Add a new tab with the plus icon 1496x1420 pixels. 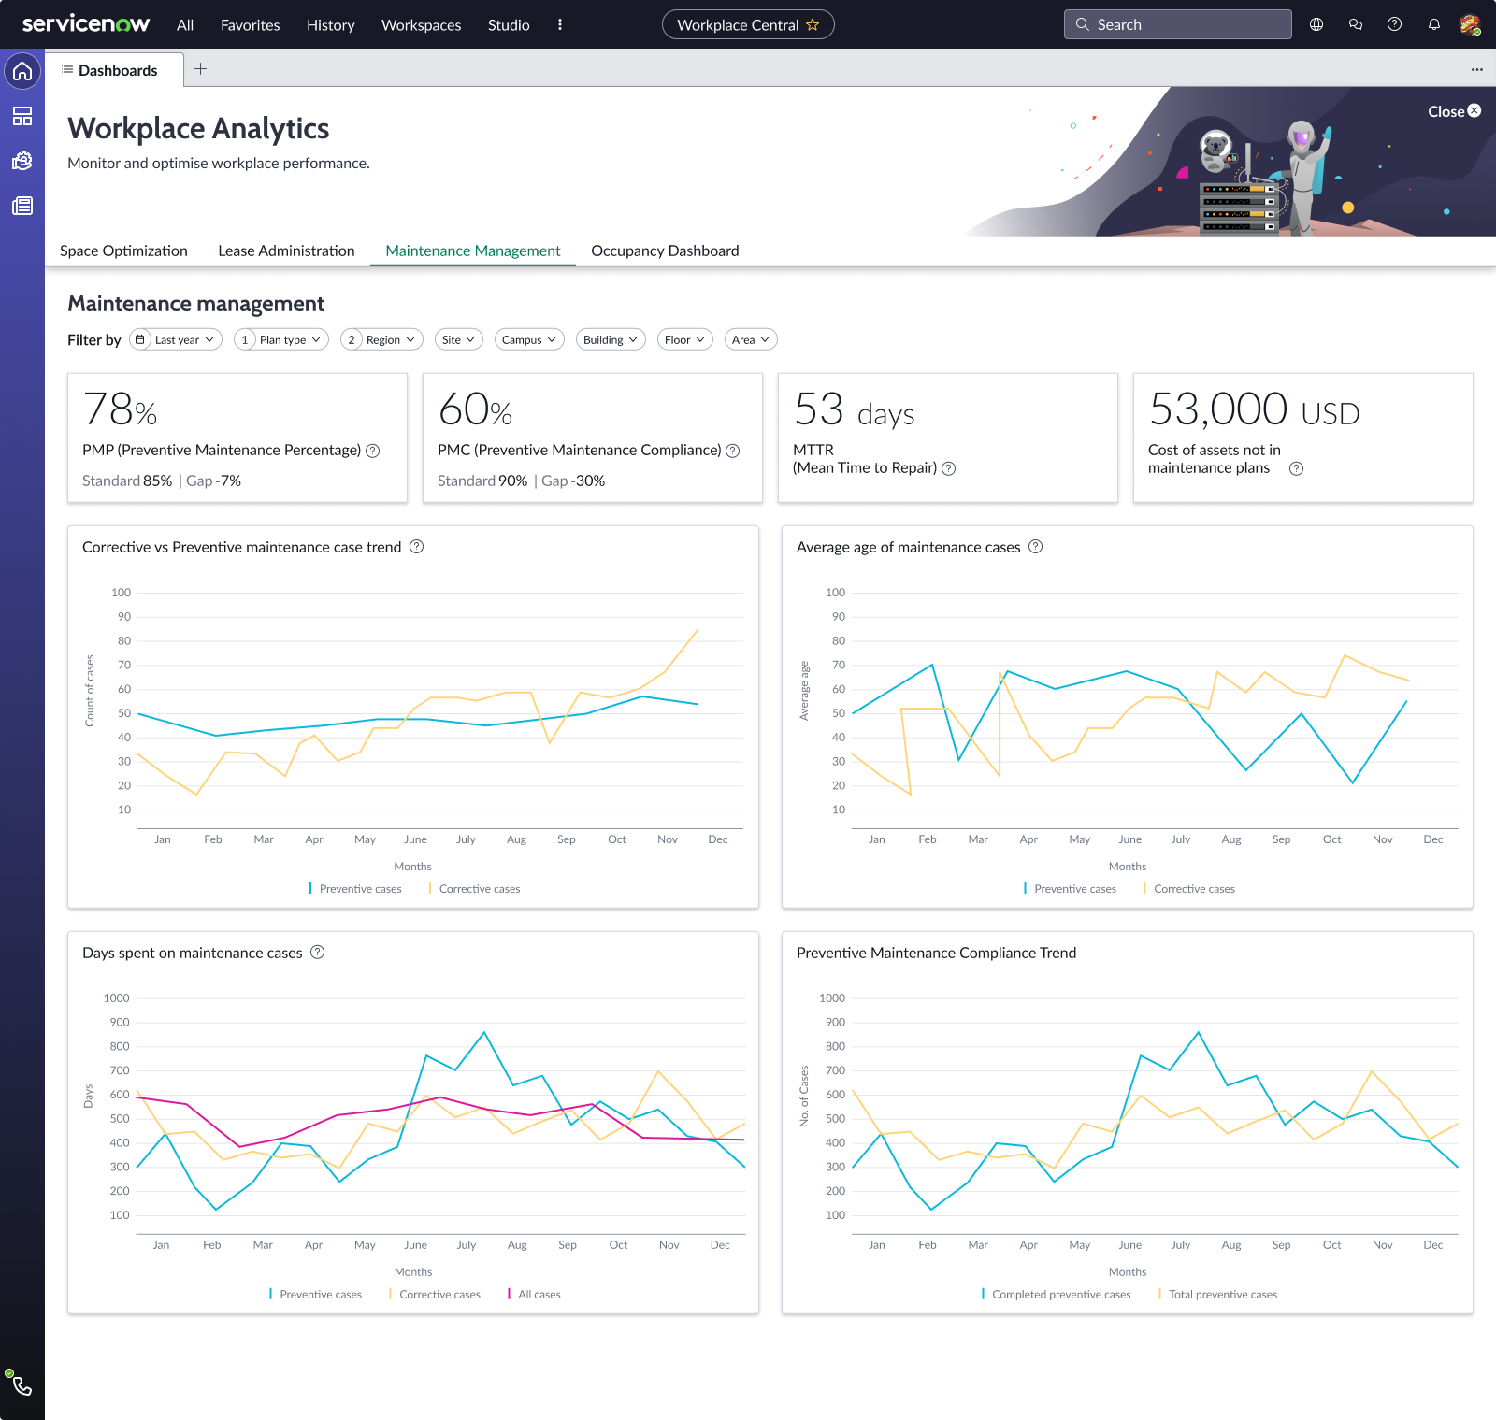pos(200,68)
